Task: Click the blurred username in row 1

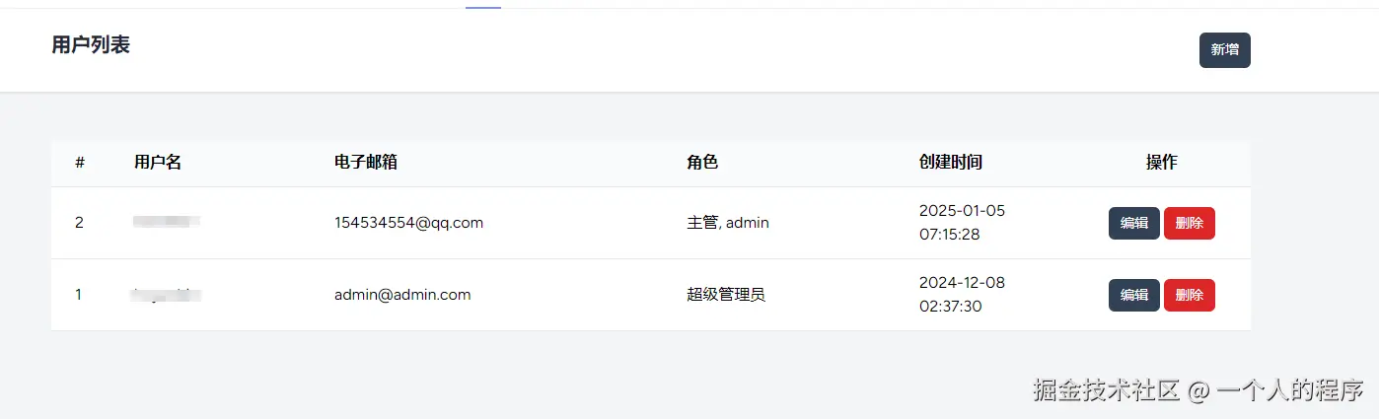Action: pos(167,295)
